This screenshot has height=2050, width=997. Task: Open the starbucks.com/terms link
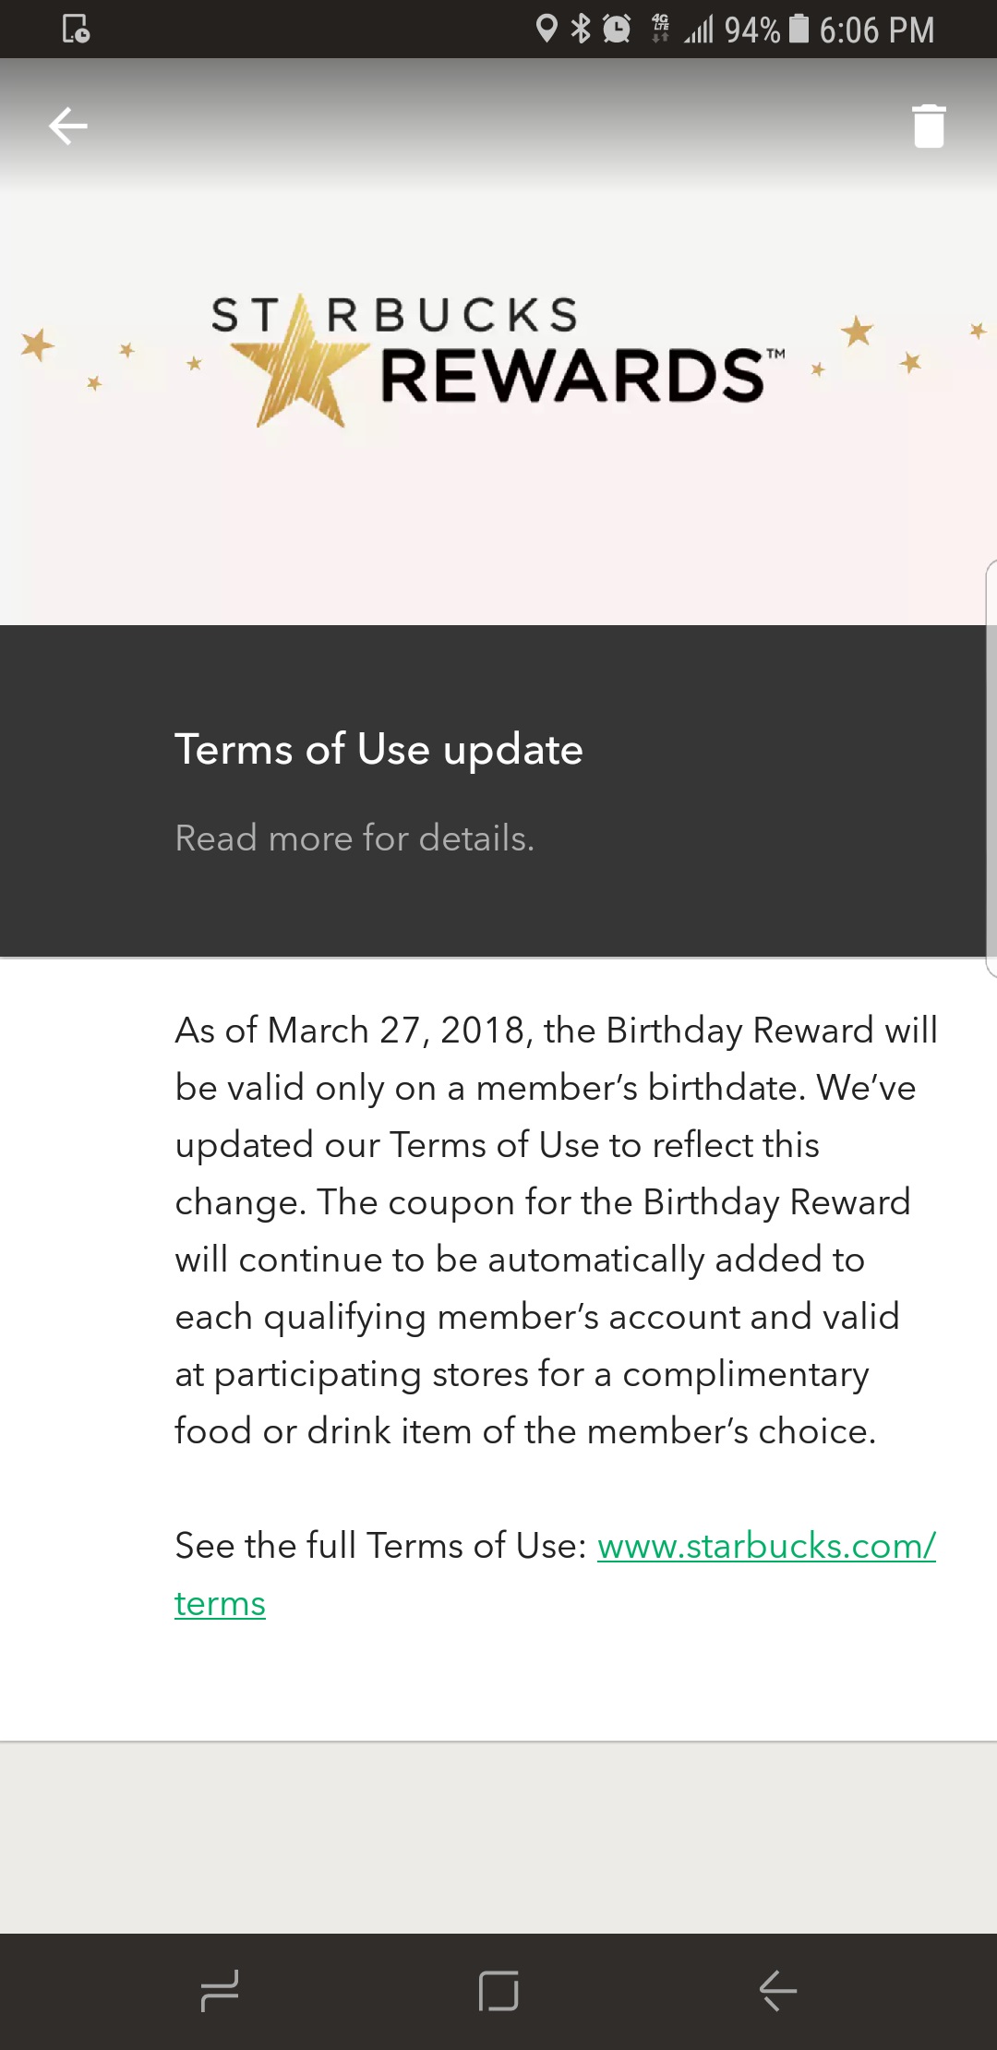[x=766, y=1546]
